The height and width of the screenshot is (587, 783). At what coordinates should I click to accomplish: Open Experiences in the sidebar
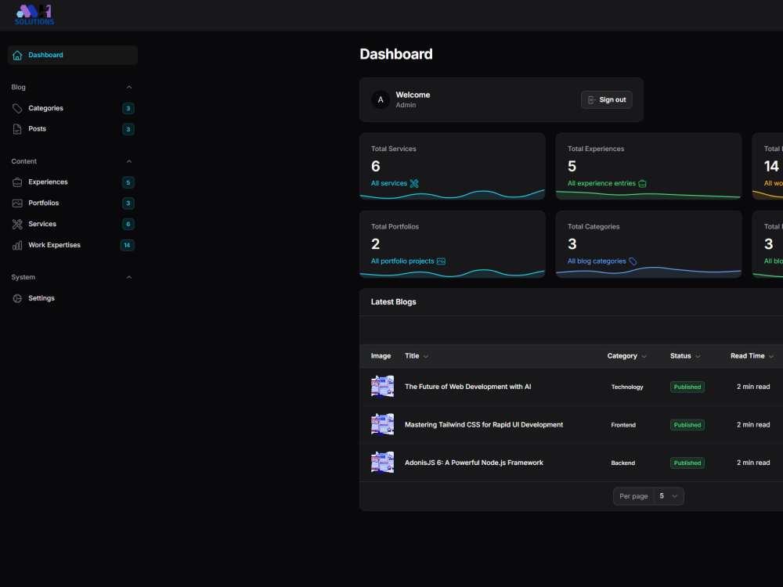point(73,182)
